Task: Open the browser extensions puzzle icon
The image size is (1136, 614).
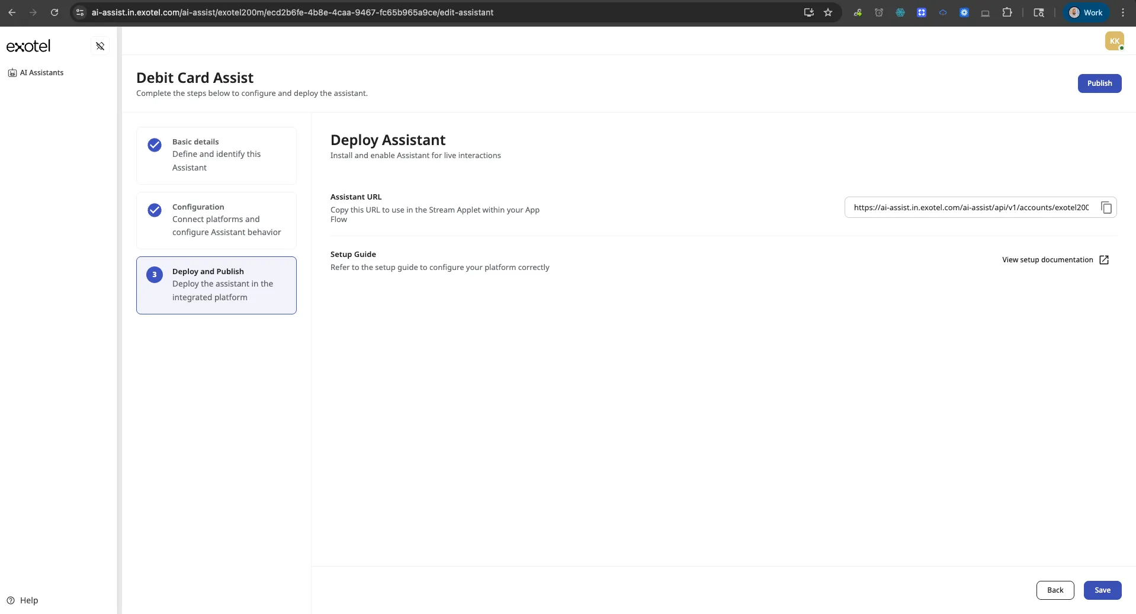Action: coord(1007,12)
